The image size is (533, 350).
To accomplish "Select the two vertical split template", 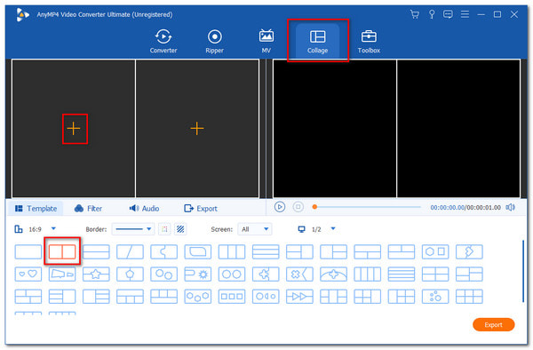I will [62, 251].
